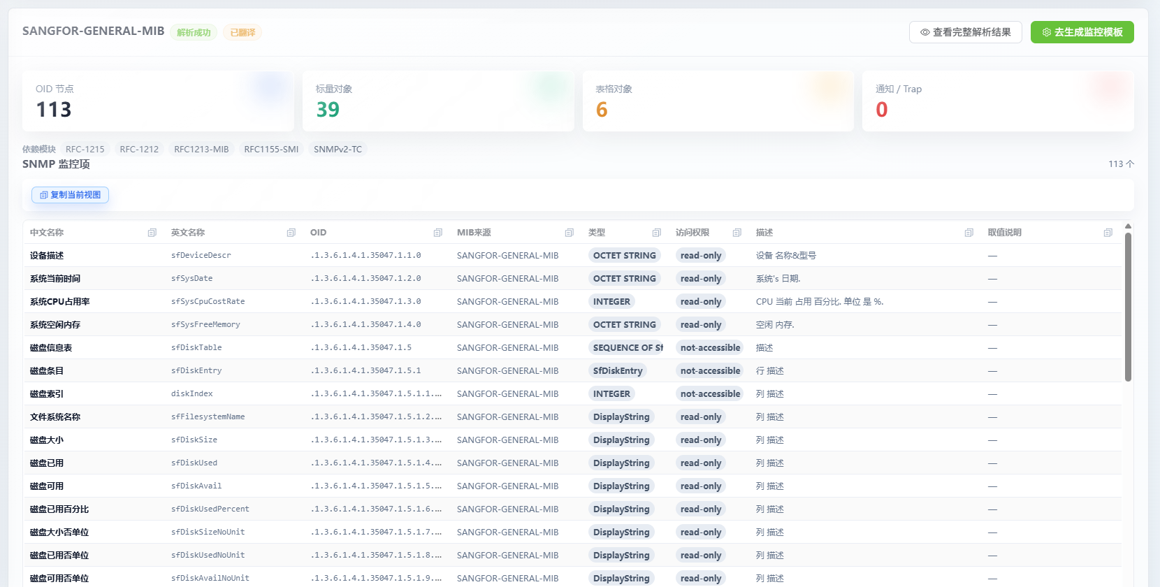Click the diskIndex English name cell

tap(192, 394)
